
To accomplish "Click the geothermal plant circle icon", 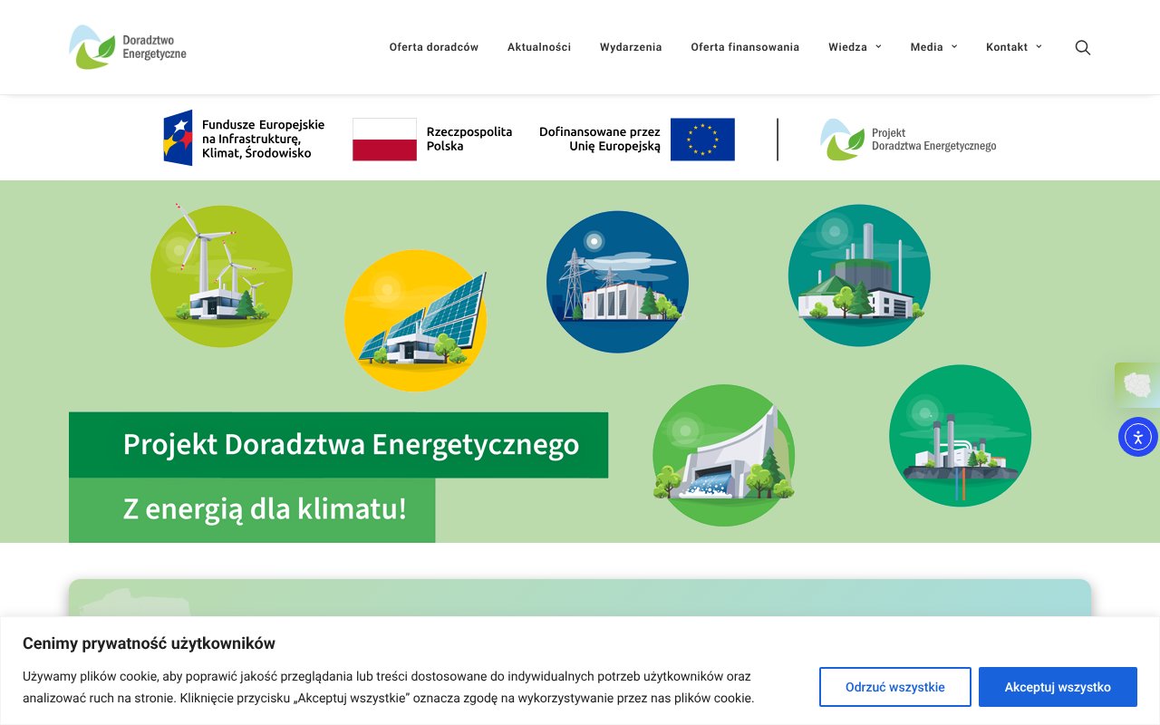I will point(960,436).
